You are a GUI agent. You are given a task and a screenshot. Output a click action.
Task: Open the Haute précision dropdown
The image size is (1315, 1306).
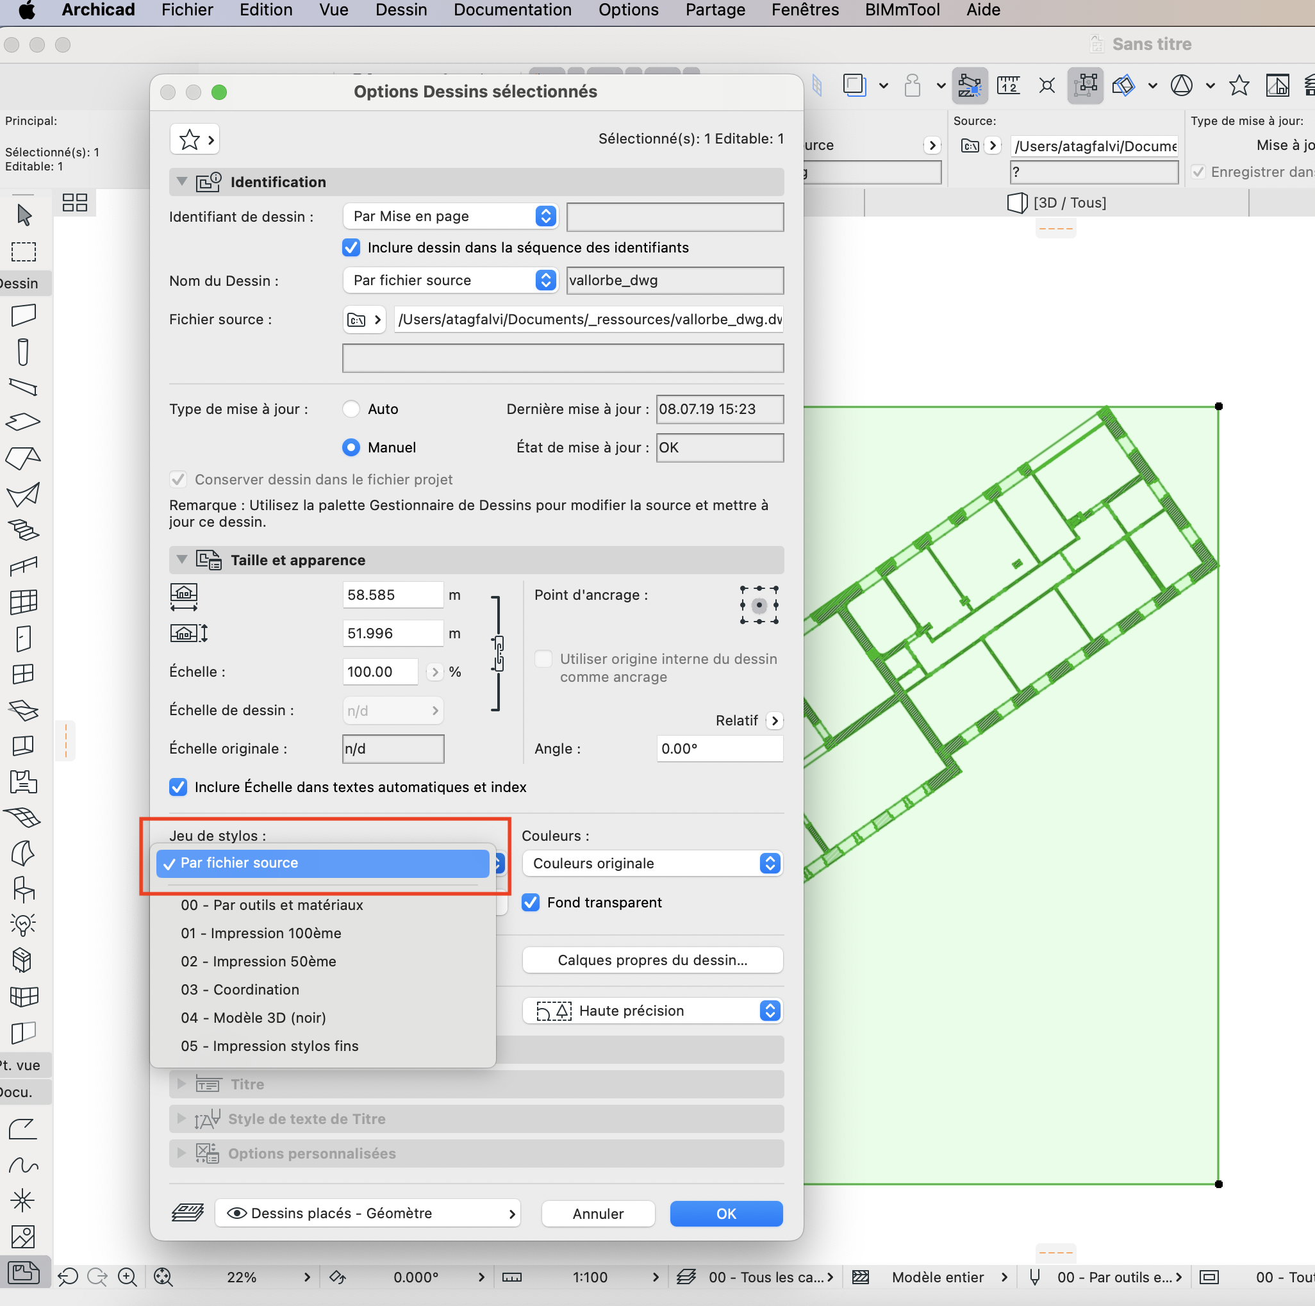[x=652, y=1011]
